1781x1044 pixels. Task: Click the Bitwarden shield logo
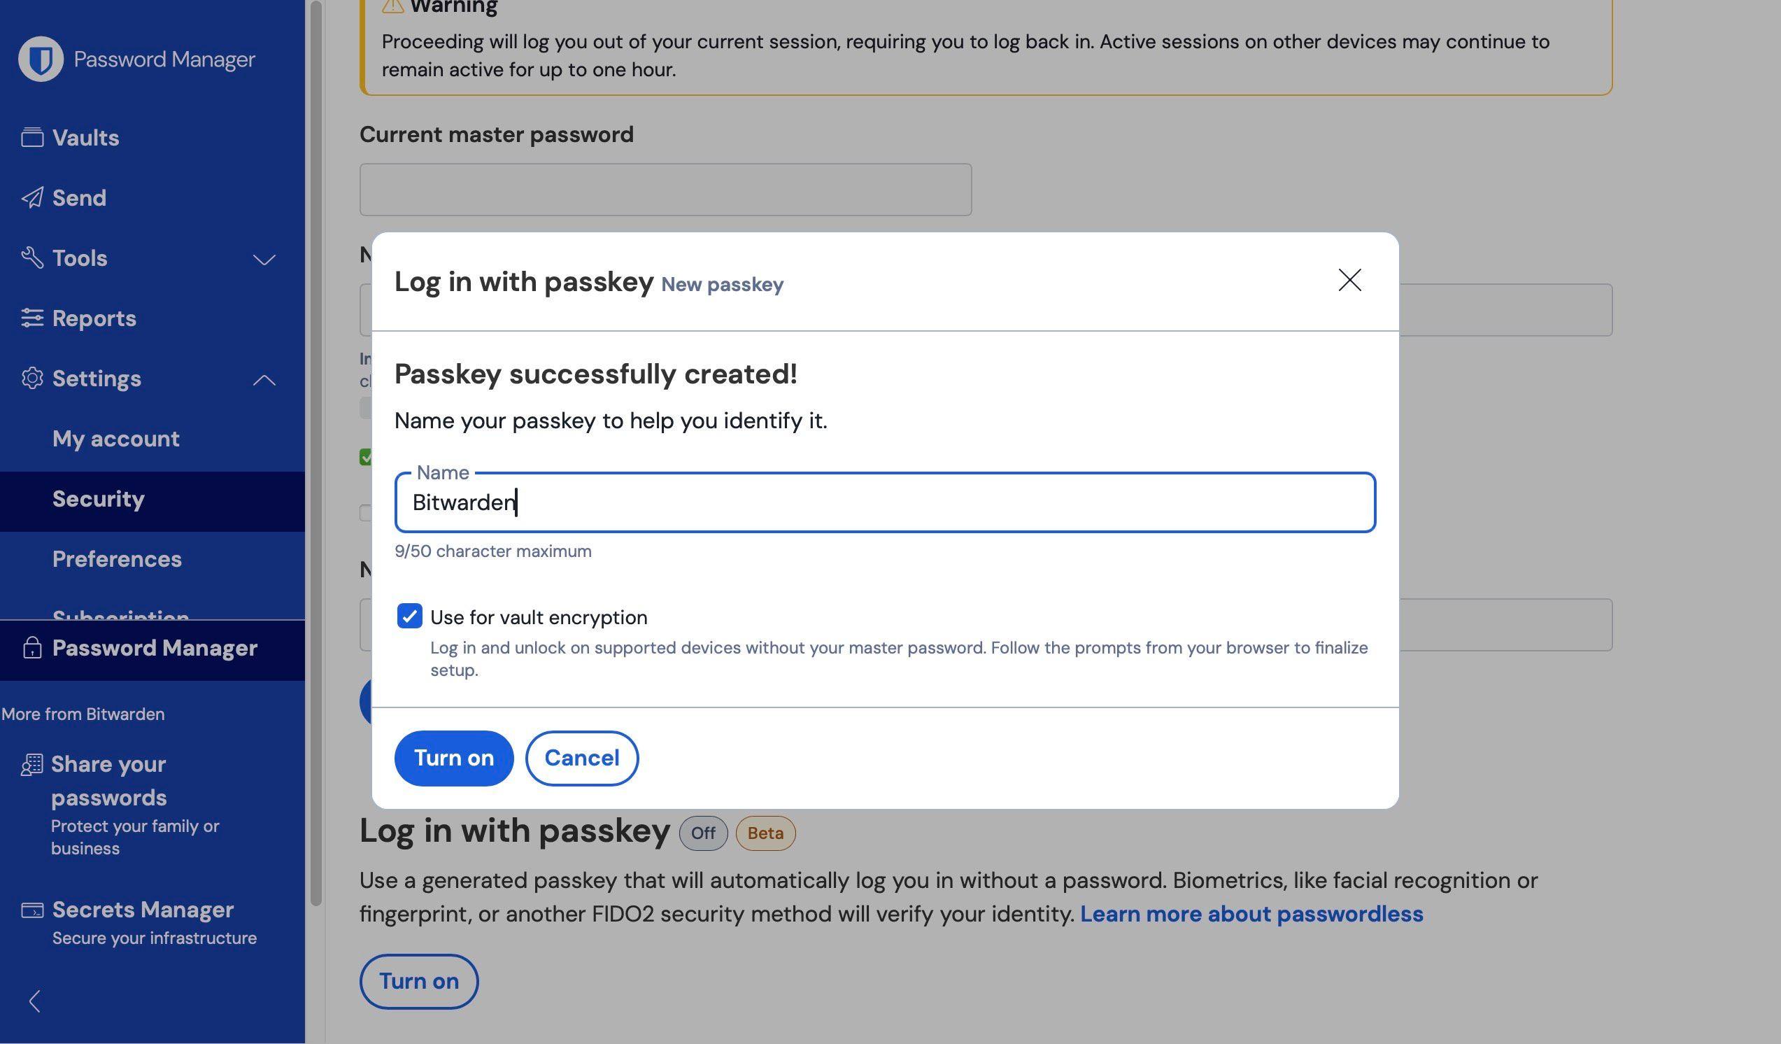[x=41, y=59]
